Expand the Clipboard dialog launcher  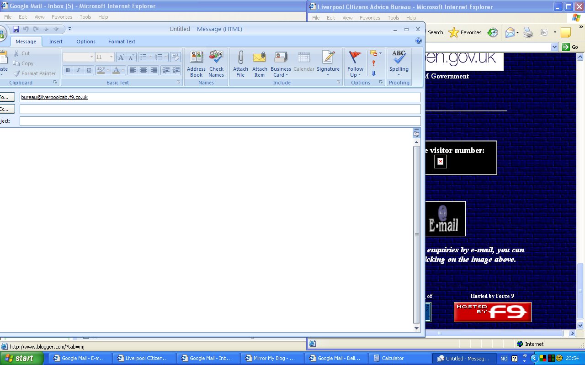pos(55,83)
